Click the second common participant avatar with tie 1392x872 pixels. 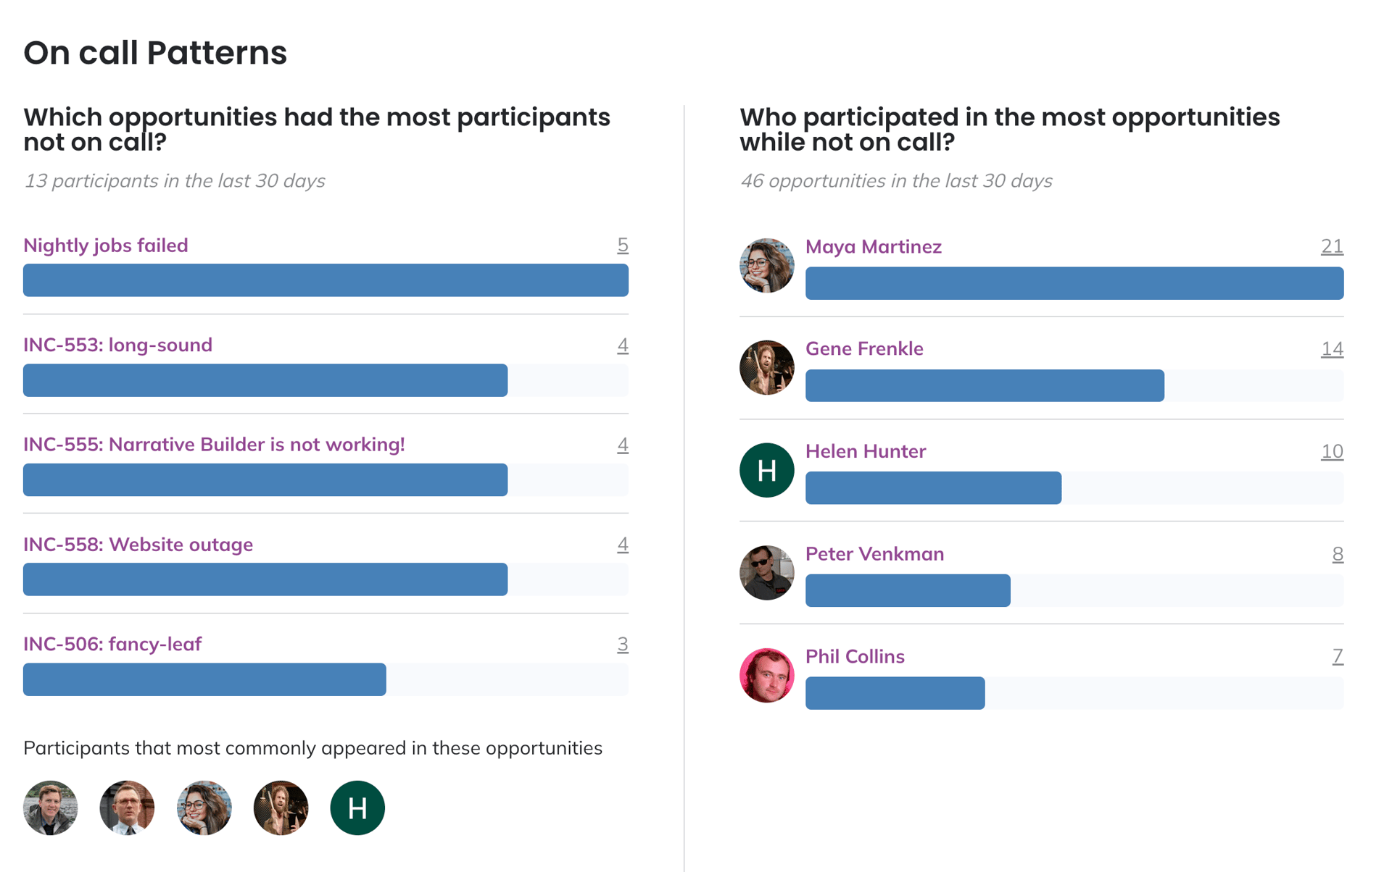point(127,808)
